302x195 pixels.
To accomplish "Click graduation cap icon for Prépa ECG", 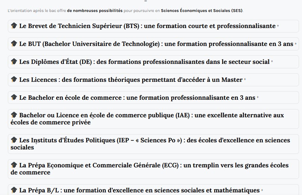I will 14,165.
